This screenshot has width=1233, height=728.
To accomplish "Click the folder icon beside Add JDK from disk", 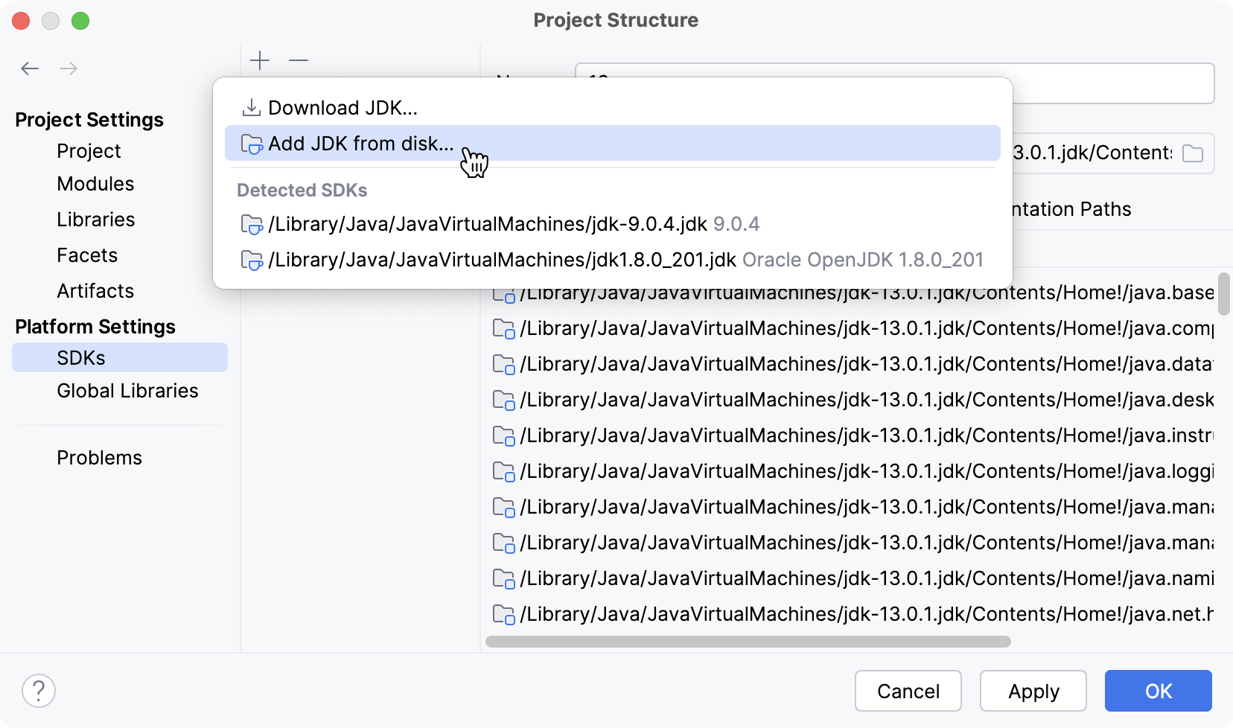I will click(252, 144).
